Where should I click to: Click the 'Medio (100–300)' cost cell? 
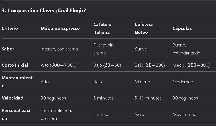coord(191,65)
